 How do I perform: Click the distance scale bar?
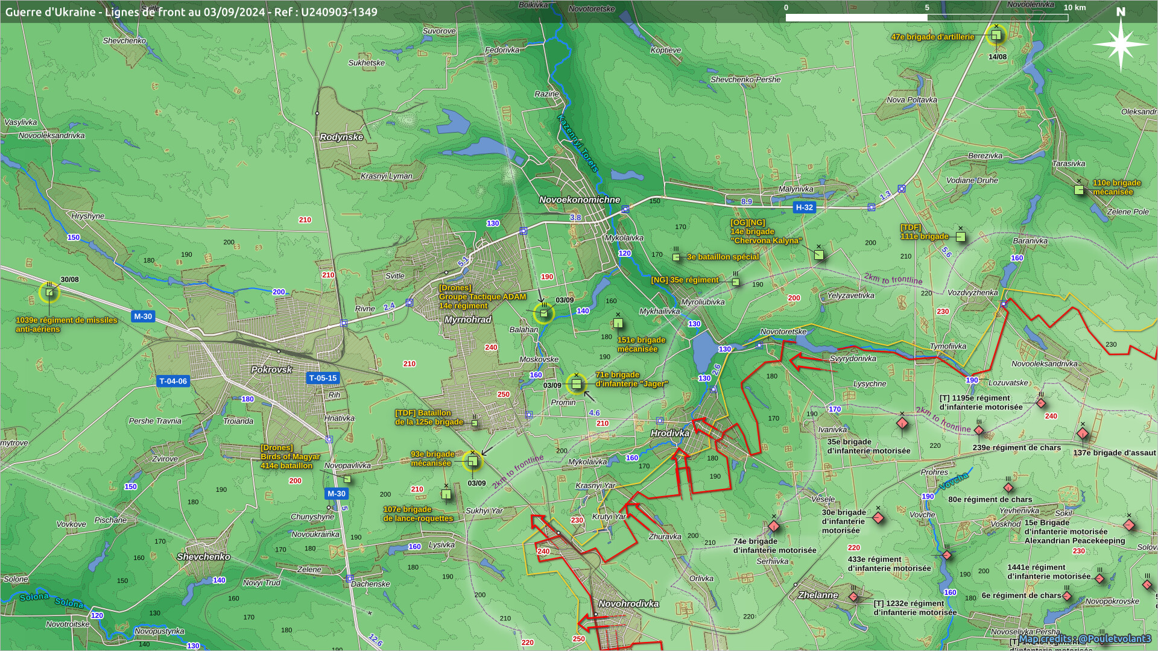point(926,17)
